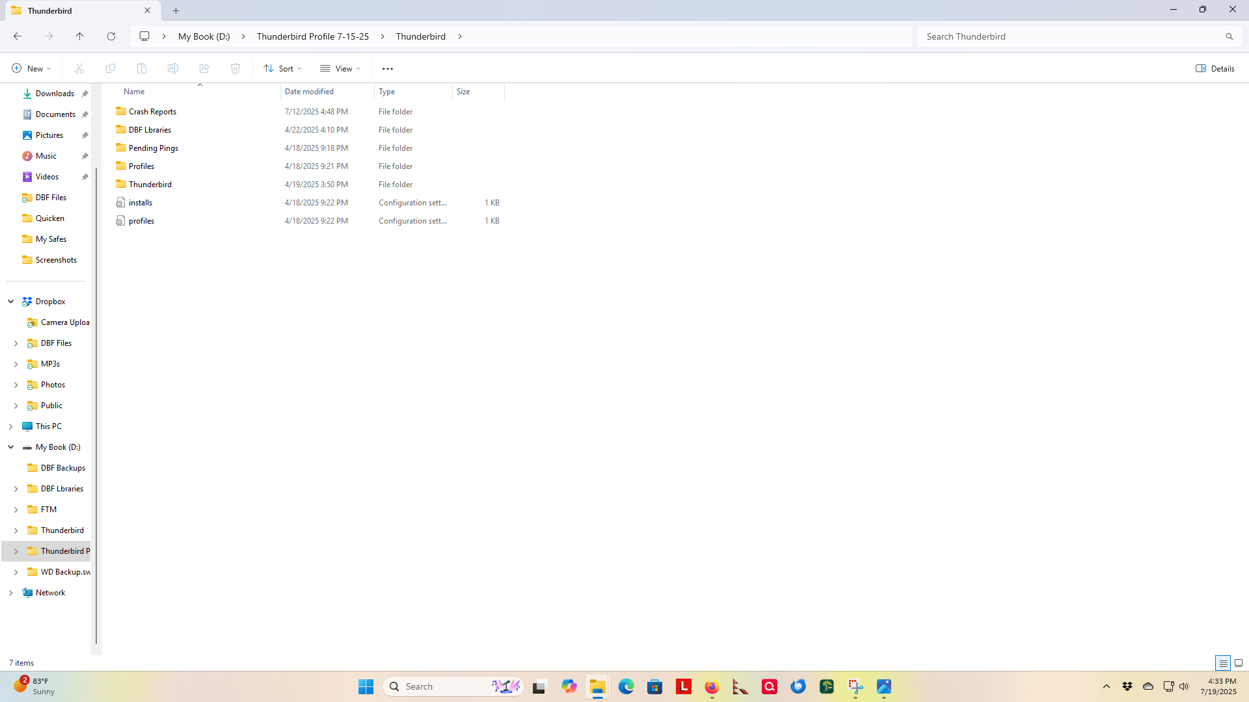Click the taskbar Search box
The image size is (1249, 702).
[454, 686]
